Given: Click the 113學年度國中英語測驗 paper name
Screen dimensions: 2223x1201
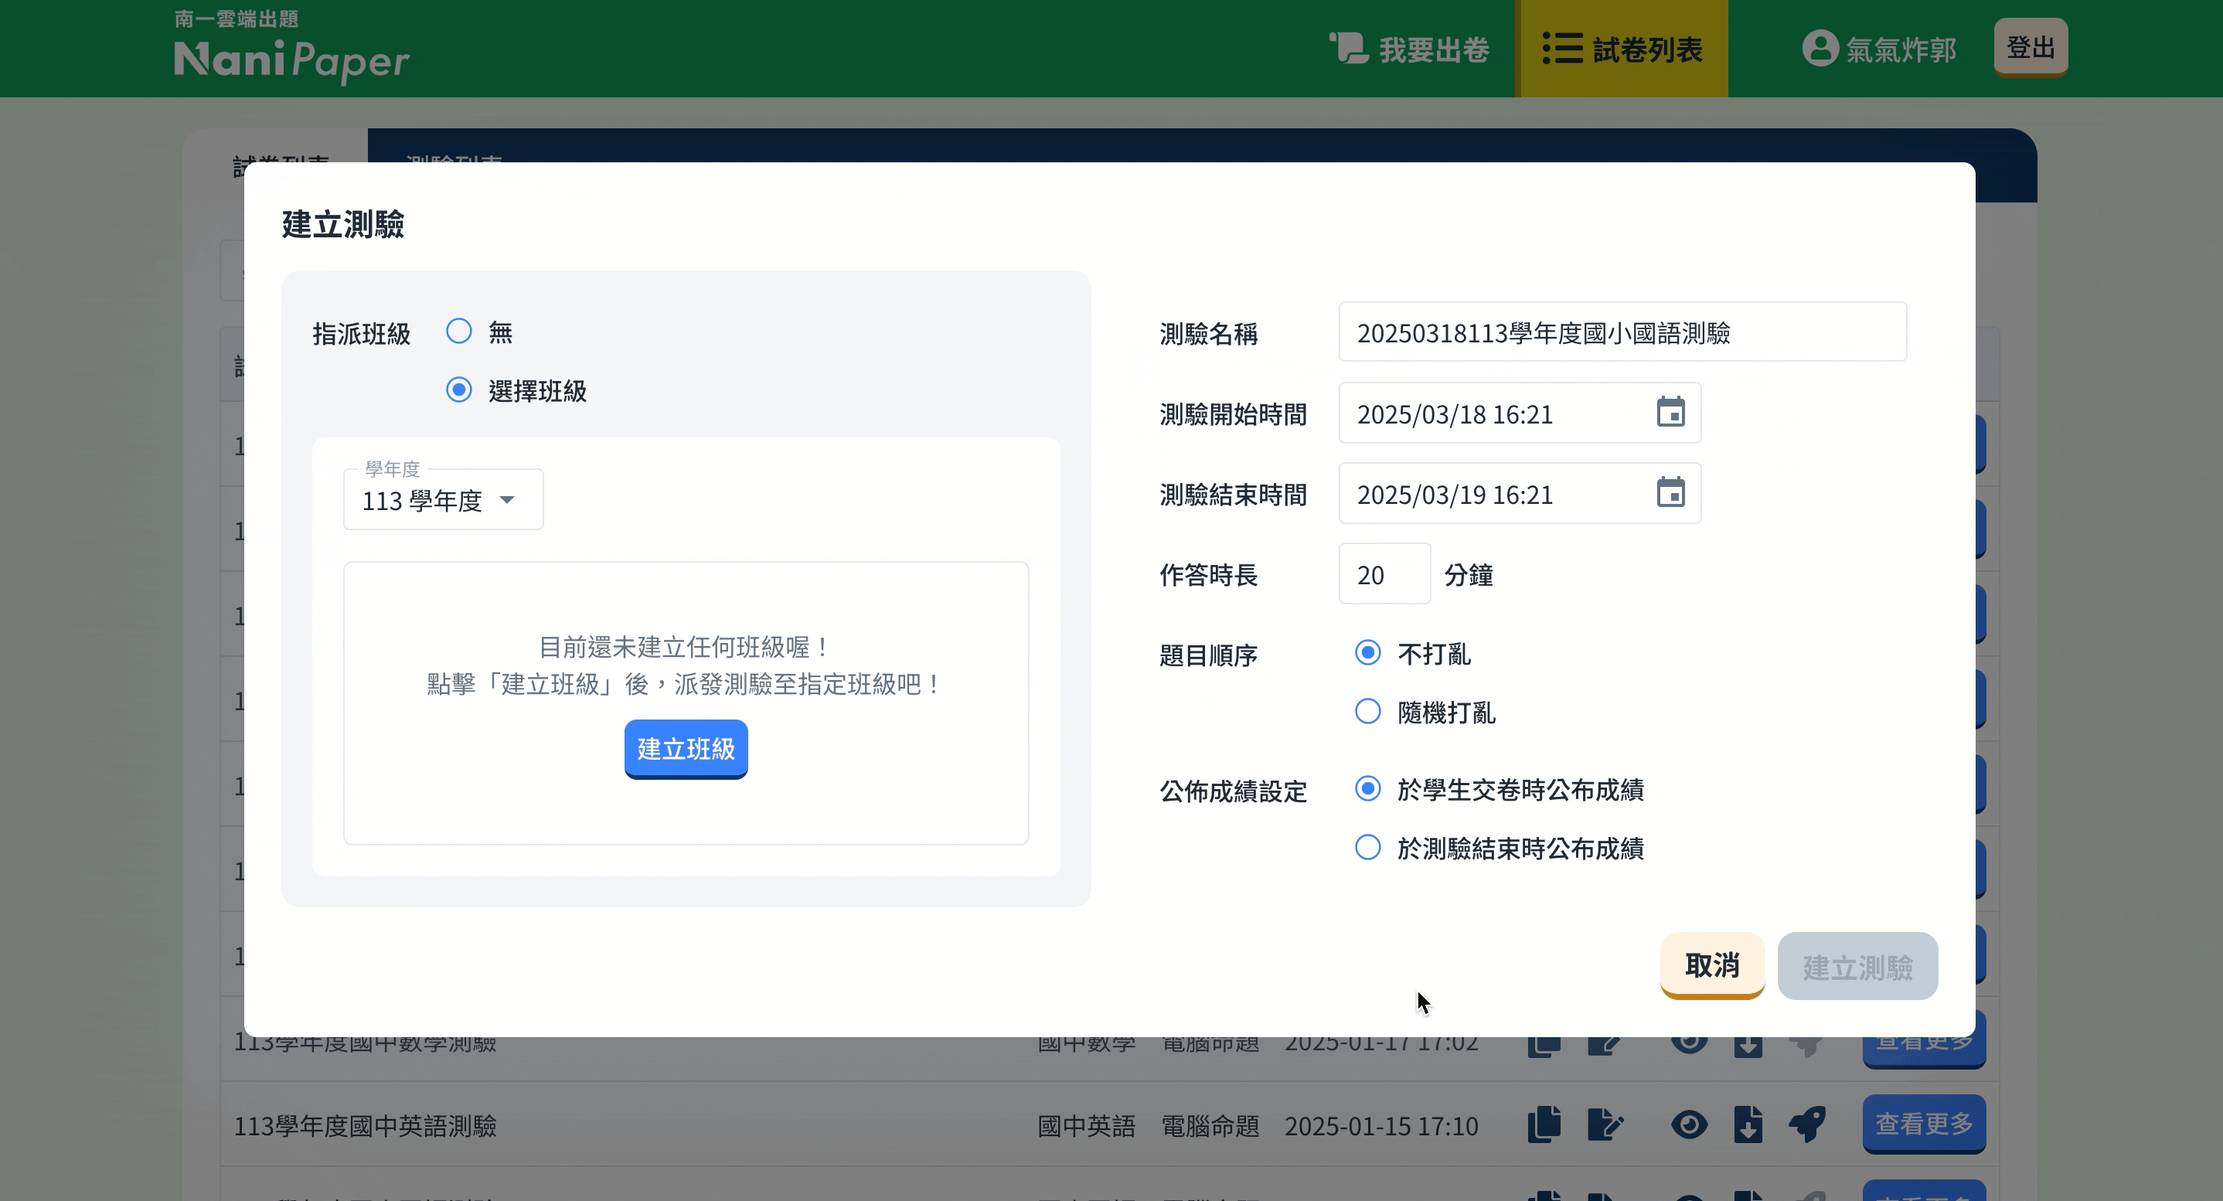Looking at the screenshot, I should click(x=365, y=1126).
